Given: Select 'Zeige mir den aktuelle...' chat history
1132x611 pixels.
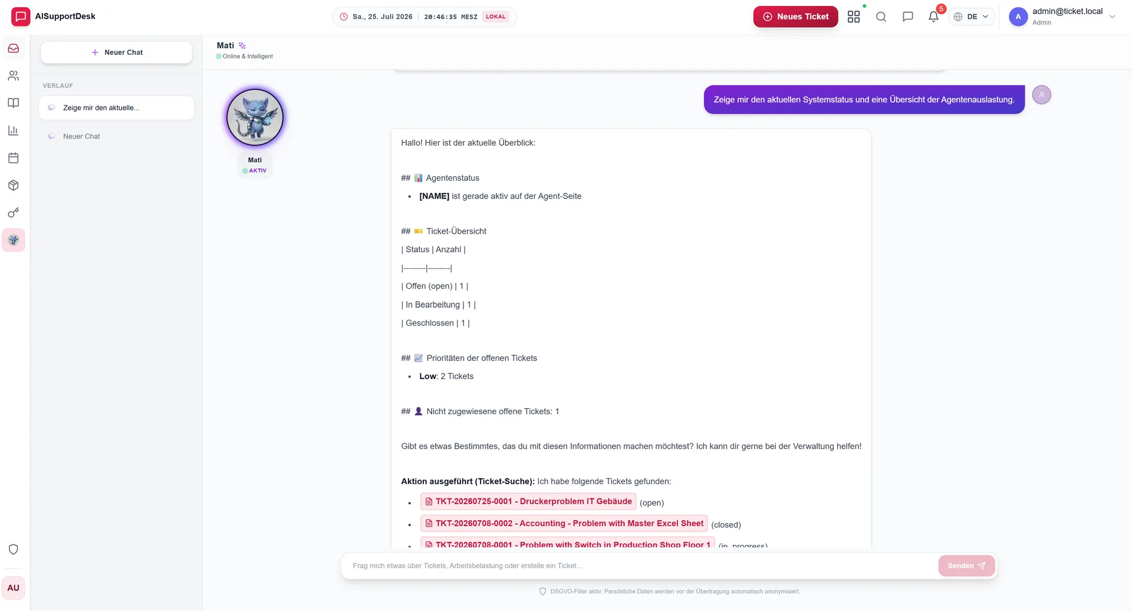Looking at the screenshot, I should coord(117,108).
